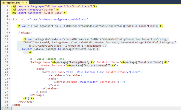Close the My First Biml.biml tab
The image size is (181, 110).
pos(27,3)
